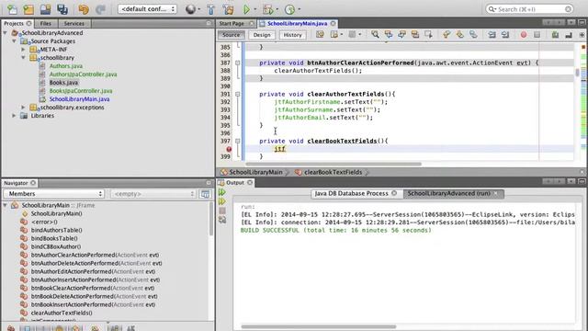
Task: Toggle the History view button
Action: pos(292,35)
